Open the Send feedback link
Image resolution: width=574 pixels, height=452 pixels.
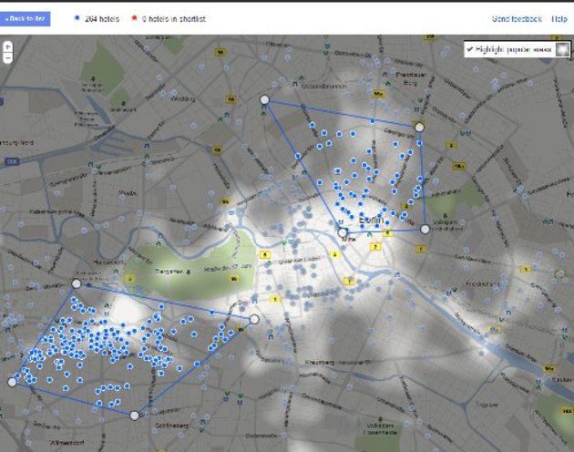pos(517,18)
